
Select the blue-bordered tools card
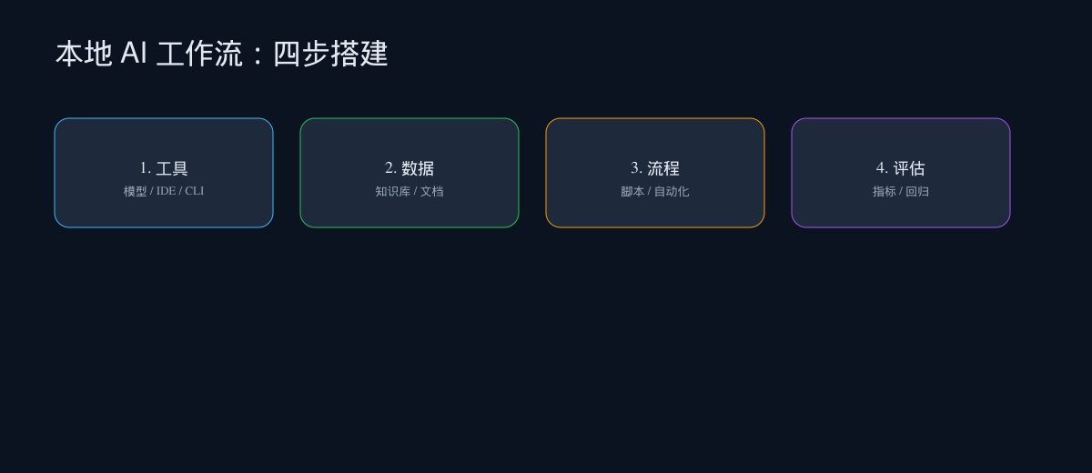click(164, 136)
